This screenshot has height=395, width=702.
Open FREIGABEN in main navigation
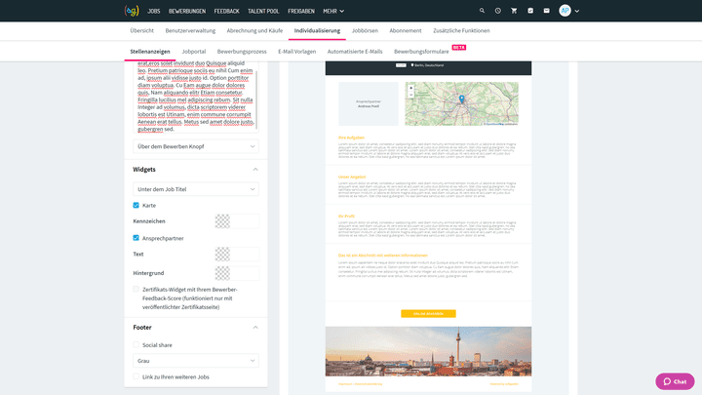(301, 11)
